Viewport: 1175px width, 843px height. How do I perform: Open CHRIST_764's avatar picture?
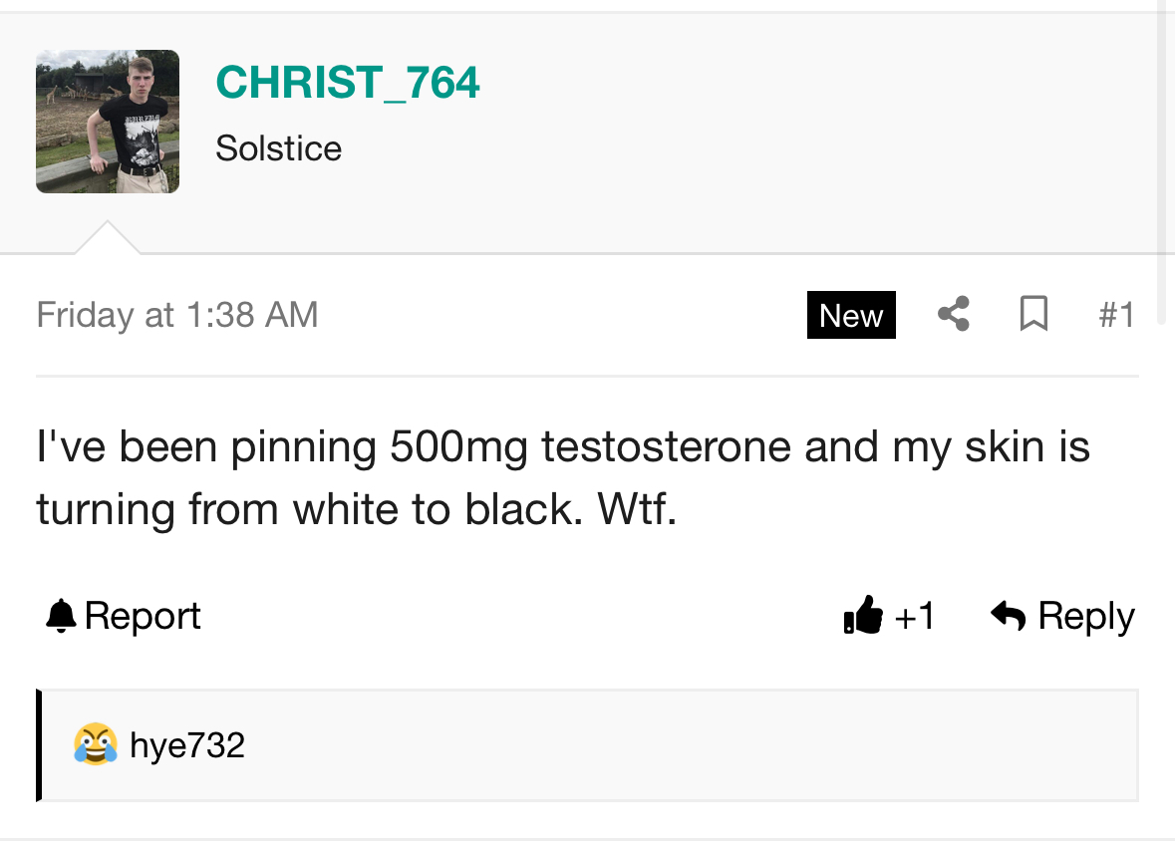coord(108,122)
